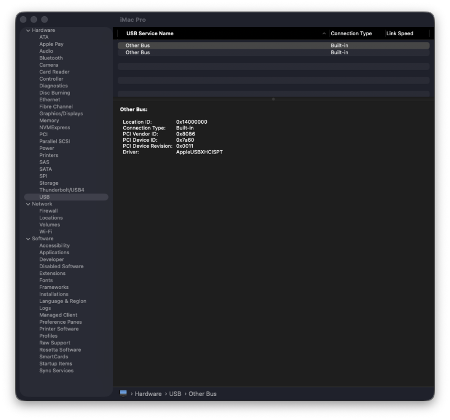Select SAS in the sidebar
Viewport: 450px width, 420px height.
pyautogui.click(x=44, y=162)
